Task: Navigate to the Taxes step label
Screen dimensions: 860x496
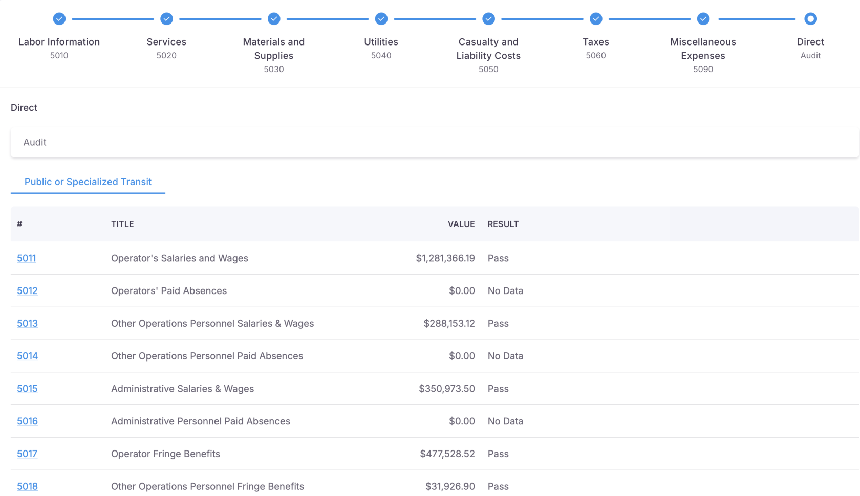Action: pos(596,42)
